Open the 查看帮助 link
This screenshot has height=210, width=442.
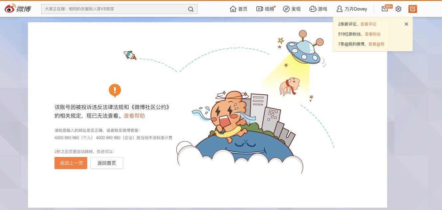pos(134,116)
